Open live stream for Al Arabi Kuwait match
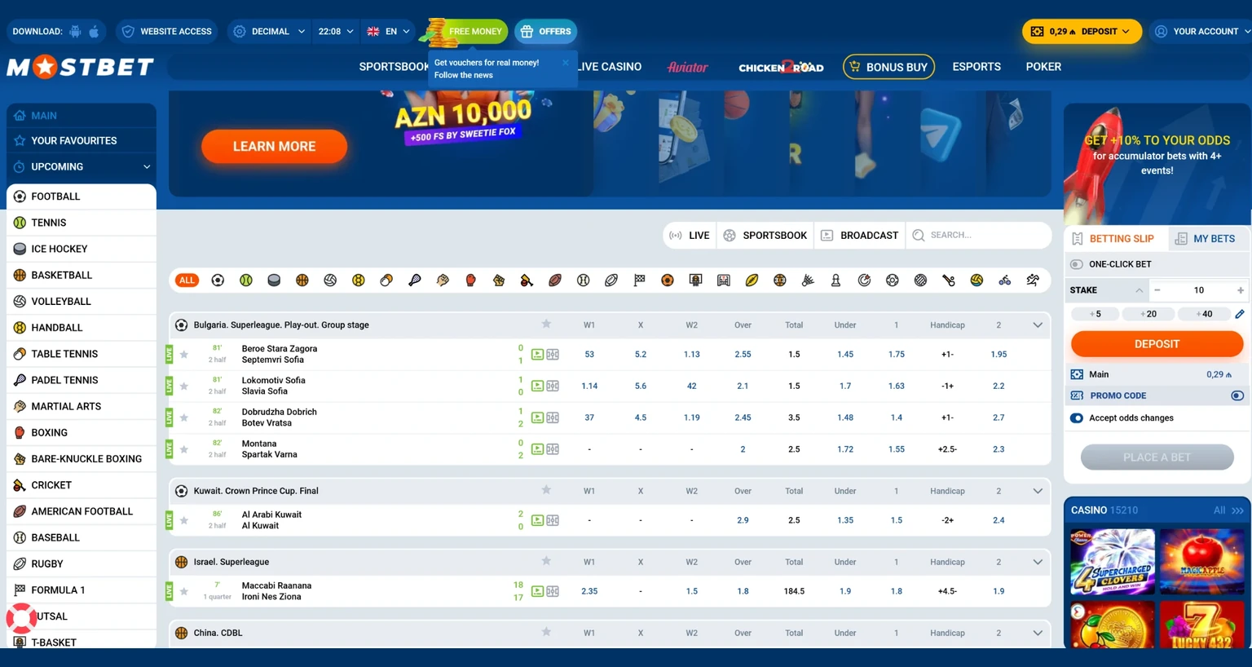This screenshot has height=667, width=1252. 537,520
